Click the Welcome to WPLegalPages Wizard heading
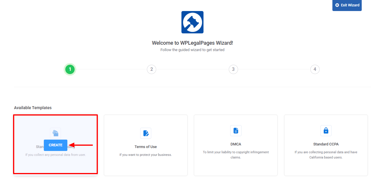380x182 pixels. point(192,43)
